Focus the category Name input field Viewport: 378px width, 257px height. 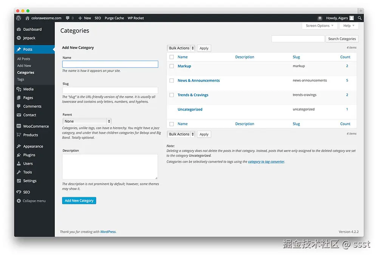(x=110, y=64)
